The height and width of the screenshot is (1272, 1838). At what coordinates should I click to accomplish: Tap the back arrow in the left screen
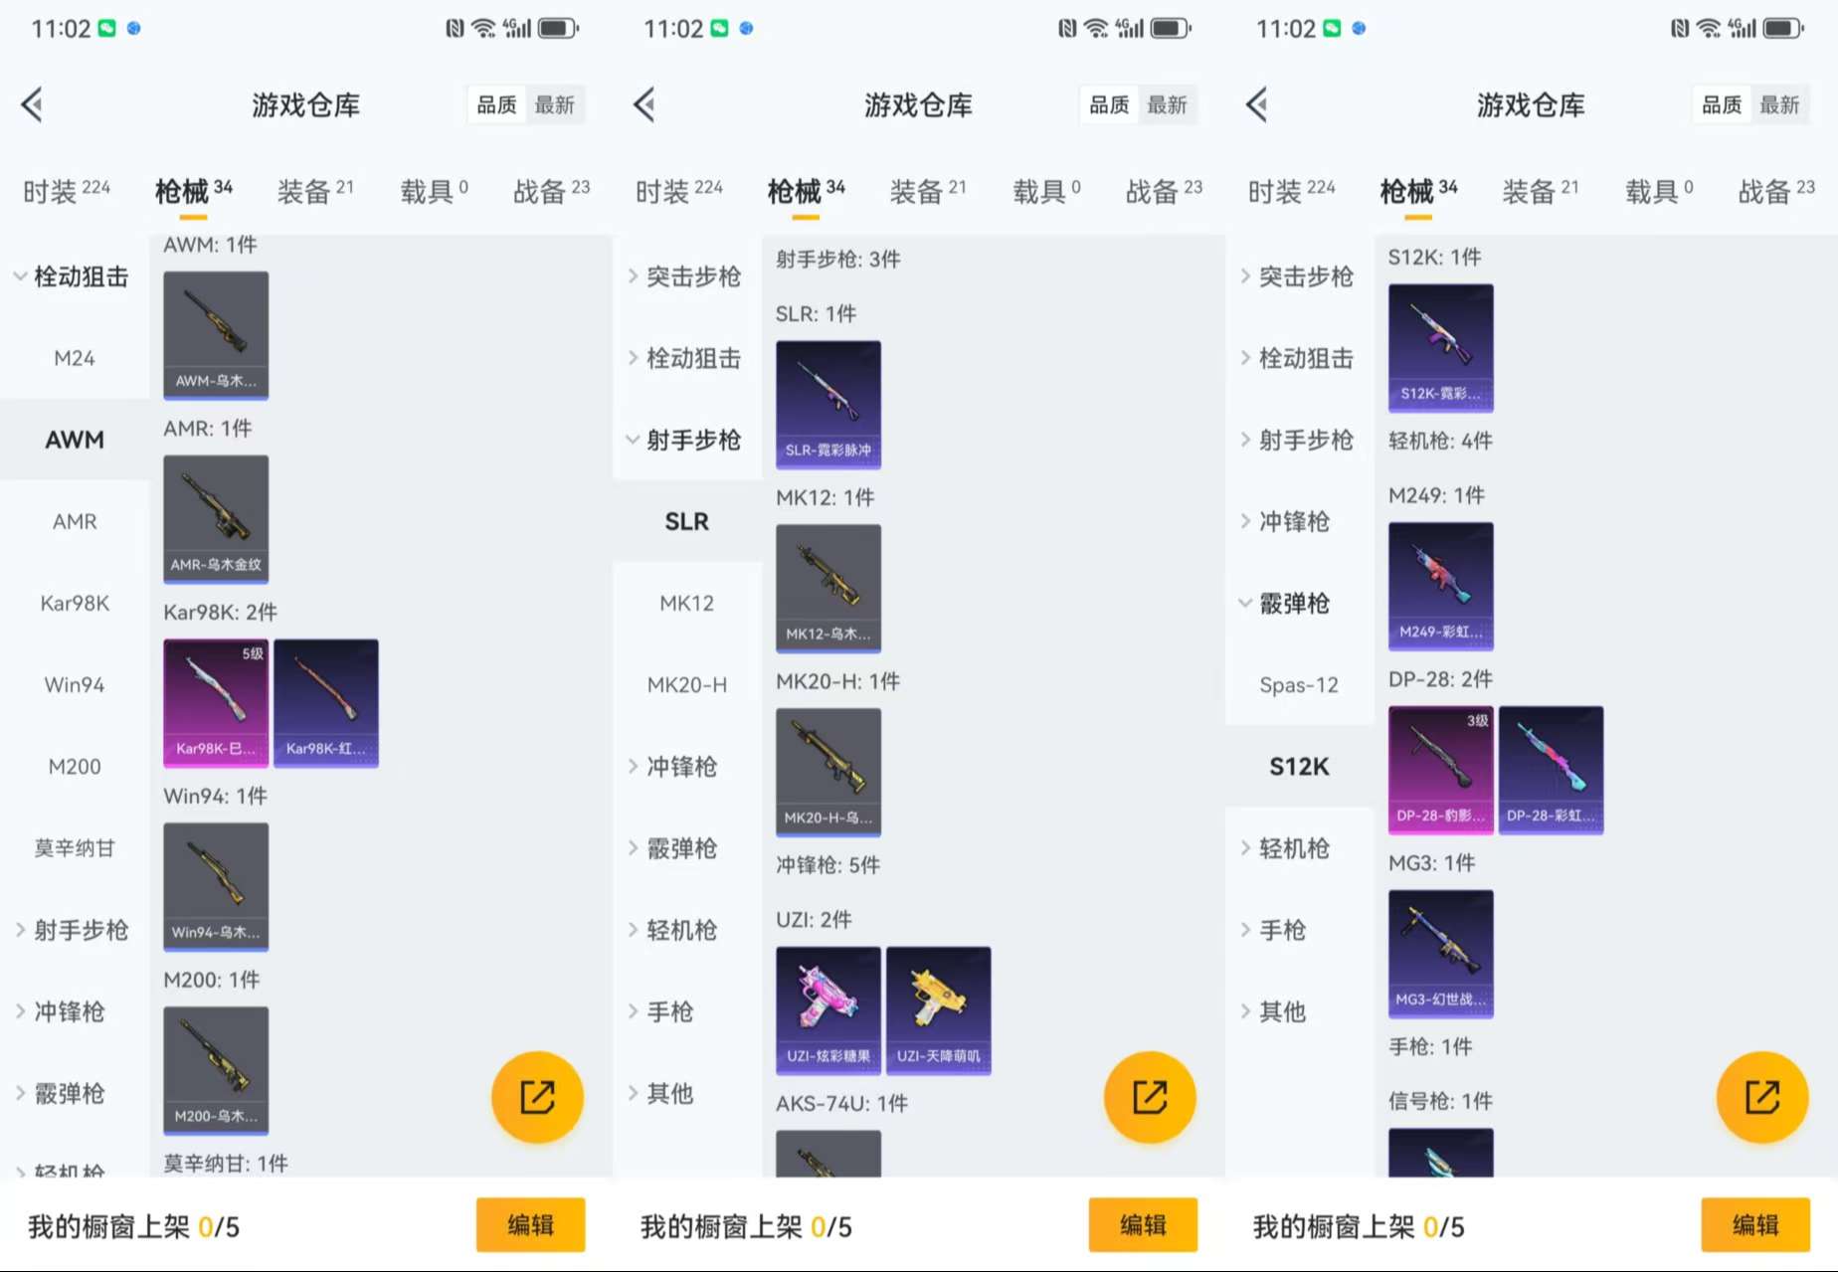(x=33, y=104)
